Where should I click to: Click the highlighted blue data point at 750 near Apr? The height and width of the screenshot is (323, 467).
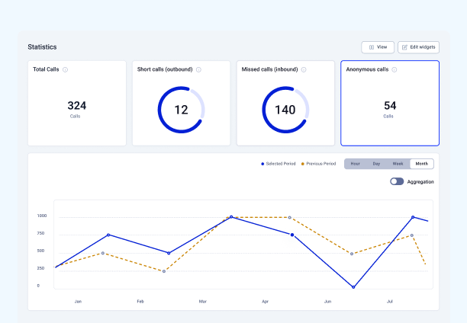(292, 235)
